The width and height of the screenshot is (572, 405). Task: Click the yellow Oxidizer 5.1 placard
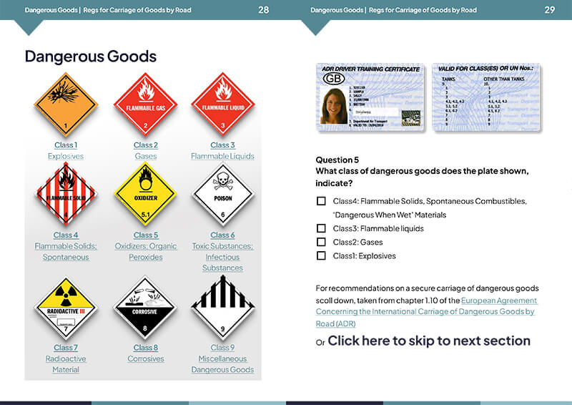click(x=146, y=194)
